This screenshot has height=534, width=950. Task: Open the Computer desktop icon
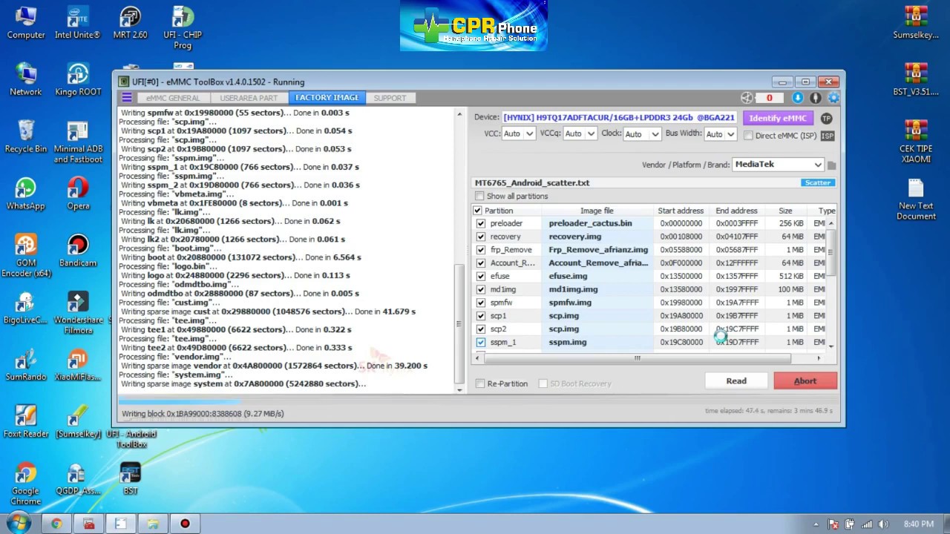tap(26, 23)
